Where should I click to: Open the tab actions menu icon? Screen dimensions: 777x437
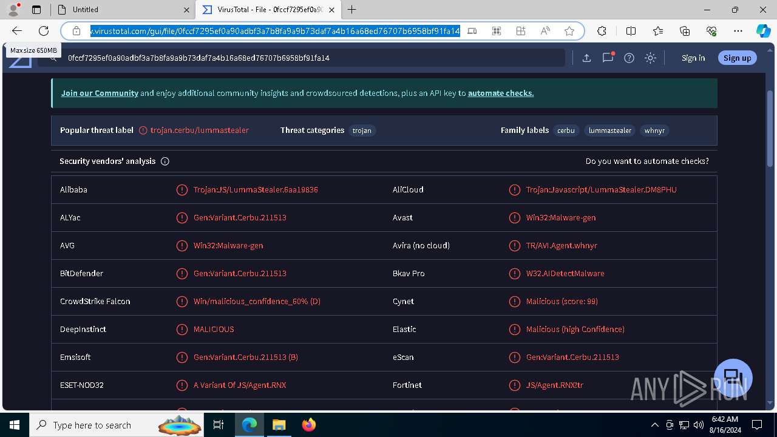pos(36,10)
